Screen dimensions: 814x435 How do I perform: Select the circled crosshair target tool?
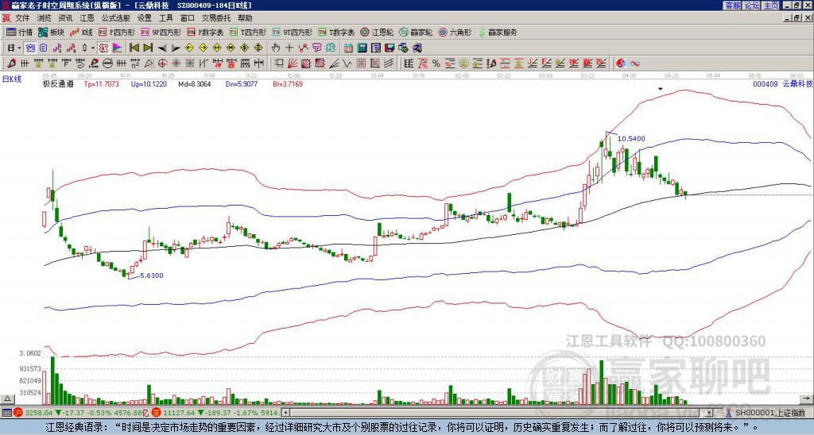click(162, 64)
